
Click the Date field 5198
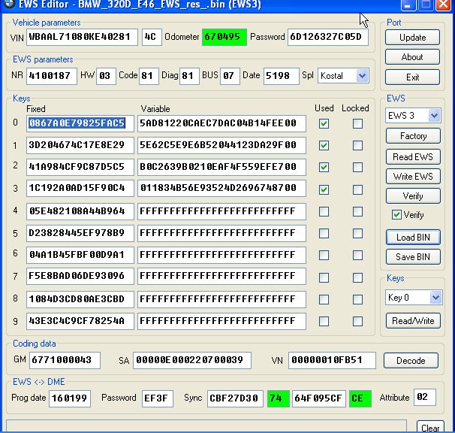click(x=281, y=76)
